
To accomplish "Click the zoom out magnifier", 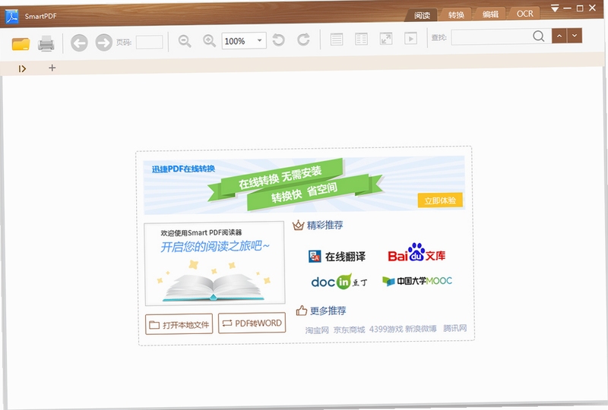I will [x=185, y=41].
